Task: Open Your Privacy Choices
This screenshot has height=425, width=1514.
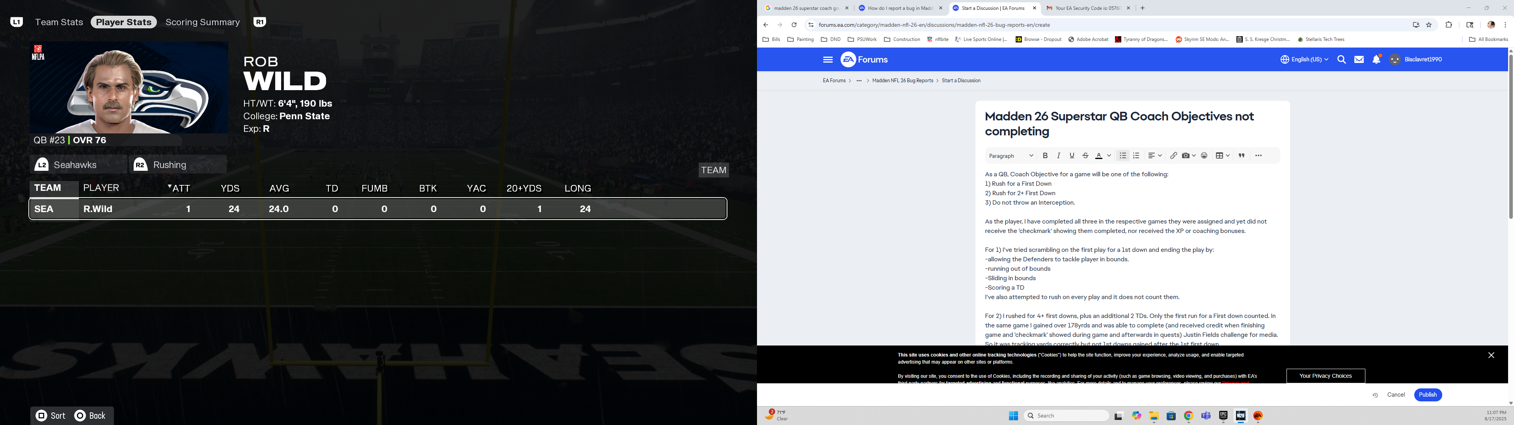Action: pos(1325,376)
